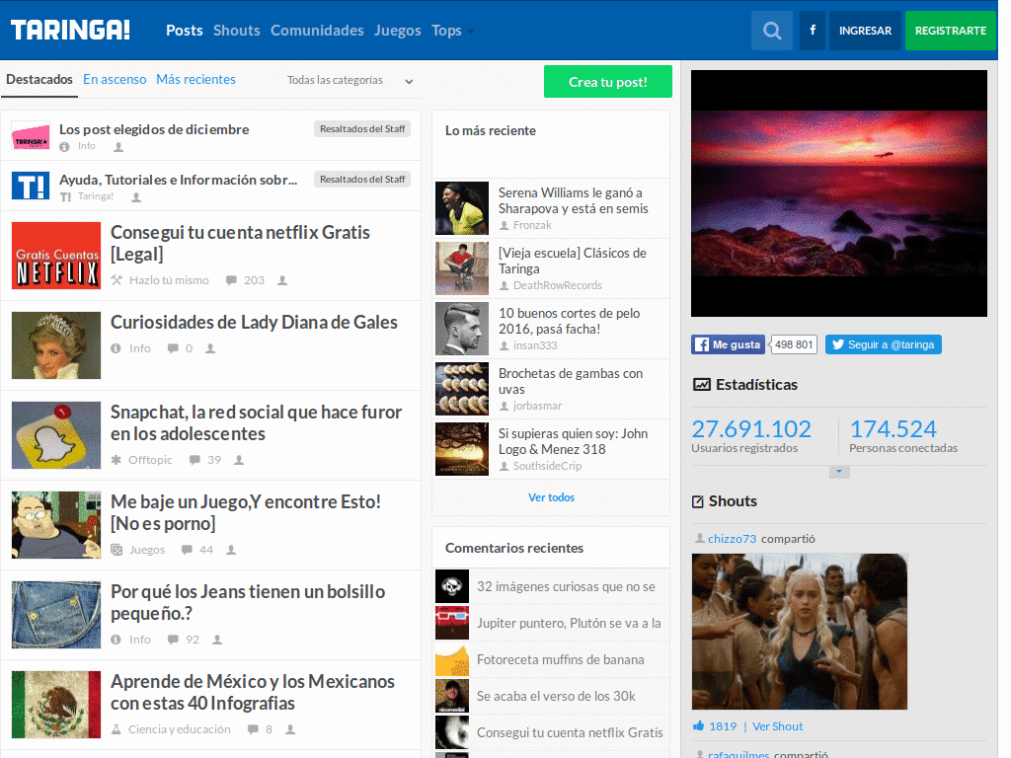Click the INGRESAR button
This screenshot has height=758, width=1011.
[x=865, y=31]
